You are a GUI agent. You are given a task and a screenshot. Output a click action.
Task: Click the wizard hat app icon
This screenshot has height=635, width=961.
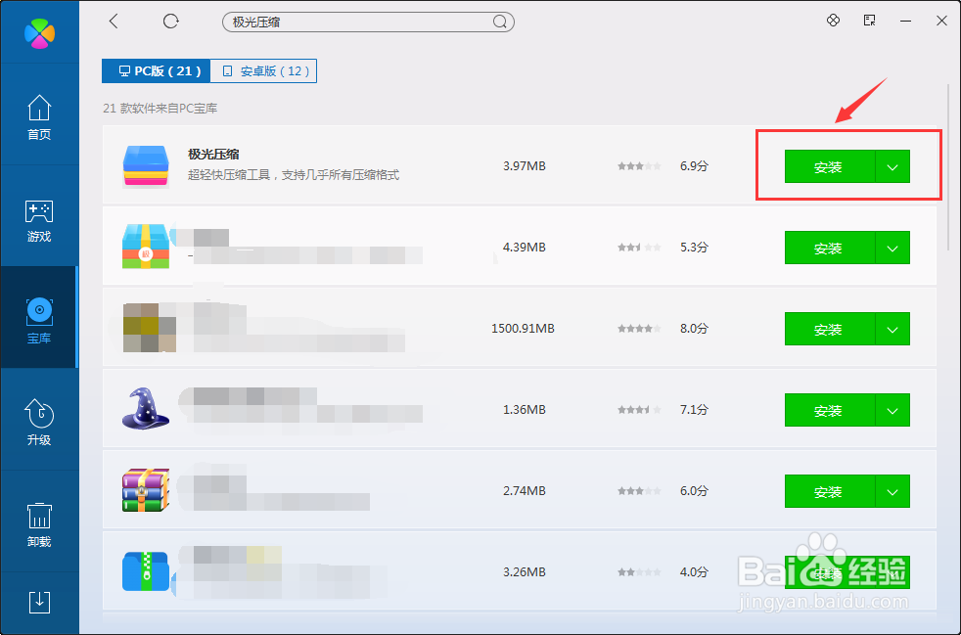click(146, 408)
